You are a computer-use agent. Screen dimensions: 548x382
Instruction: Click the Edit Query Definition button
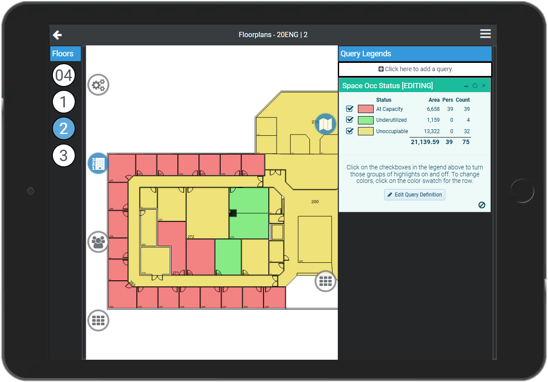click(414, 195)
